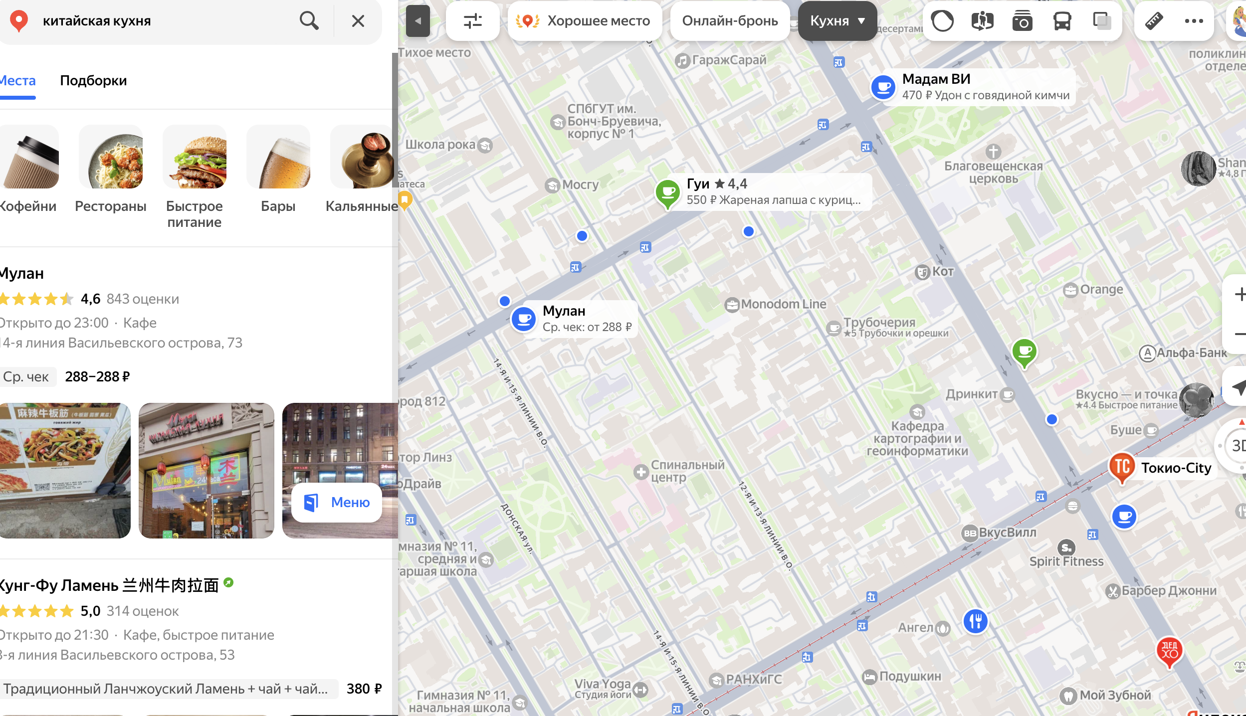Zoom in the map with plus

click(x=1239, y=294)
